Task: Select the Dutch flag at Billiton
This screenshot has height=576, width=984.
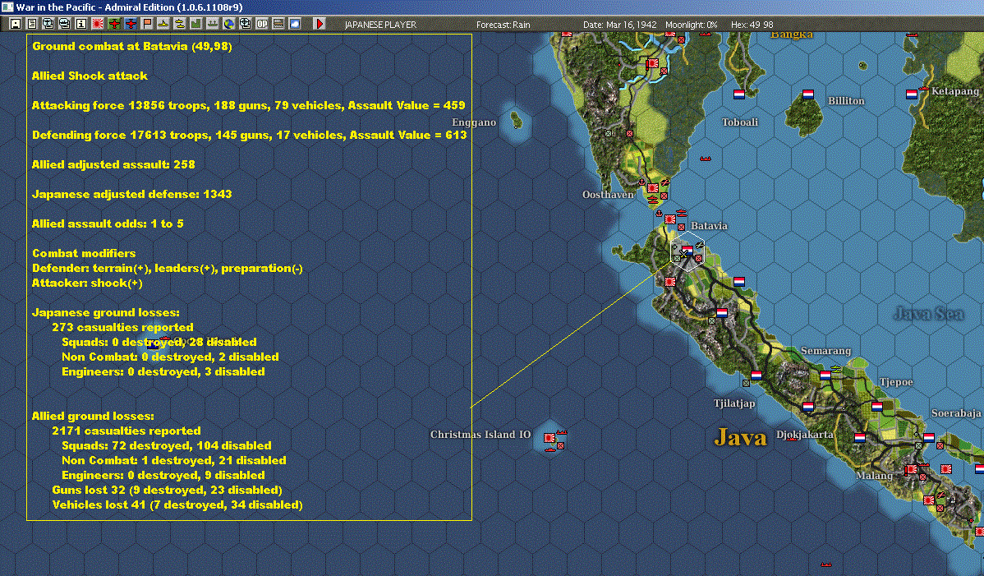Action: [x=808, y=94]
